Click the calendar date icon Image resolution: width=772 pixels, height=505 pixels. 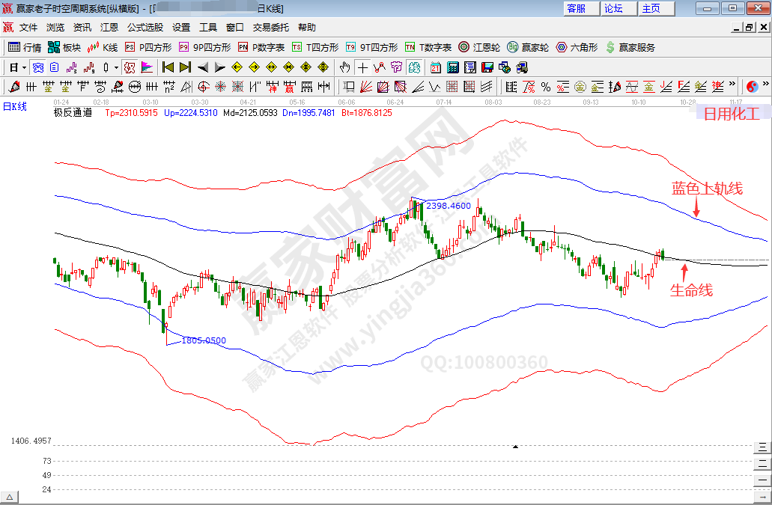pos(436,67)
